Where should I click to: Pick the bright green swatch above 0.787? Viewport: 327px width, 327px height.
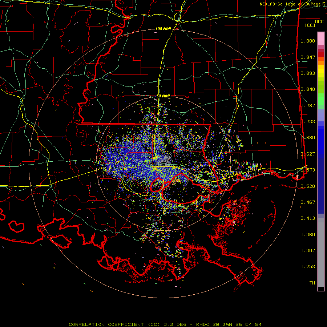(x=321, y=99)
